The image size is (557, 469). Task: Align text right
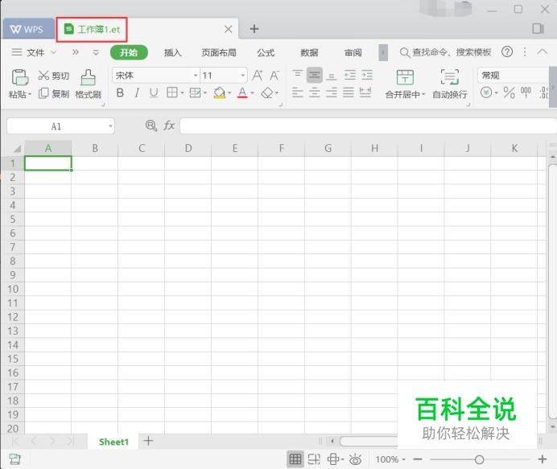coord(332,93)
